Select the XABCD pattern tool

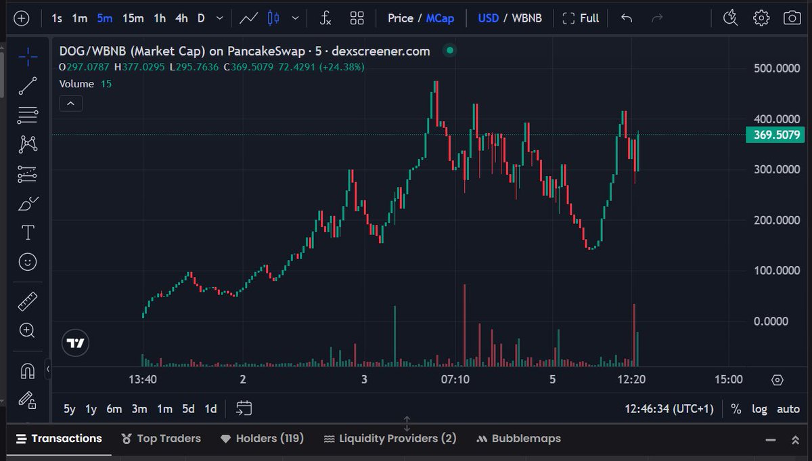(28, 144)
